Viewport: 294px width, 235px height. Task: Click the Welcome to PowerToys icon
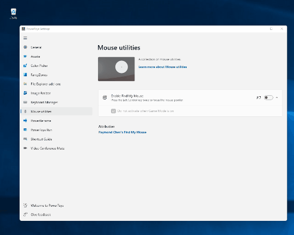click(25, 206)
